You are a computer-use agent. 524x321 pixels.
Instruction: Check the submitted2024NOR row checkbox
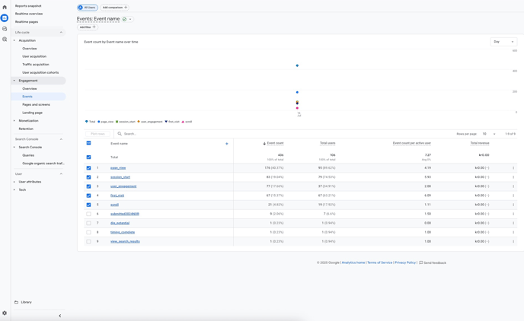88,214
